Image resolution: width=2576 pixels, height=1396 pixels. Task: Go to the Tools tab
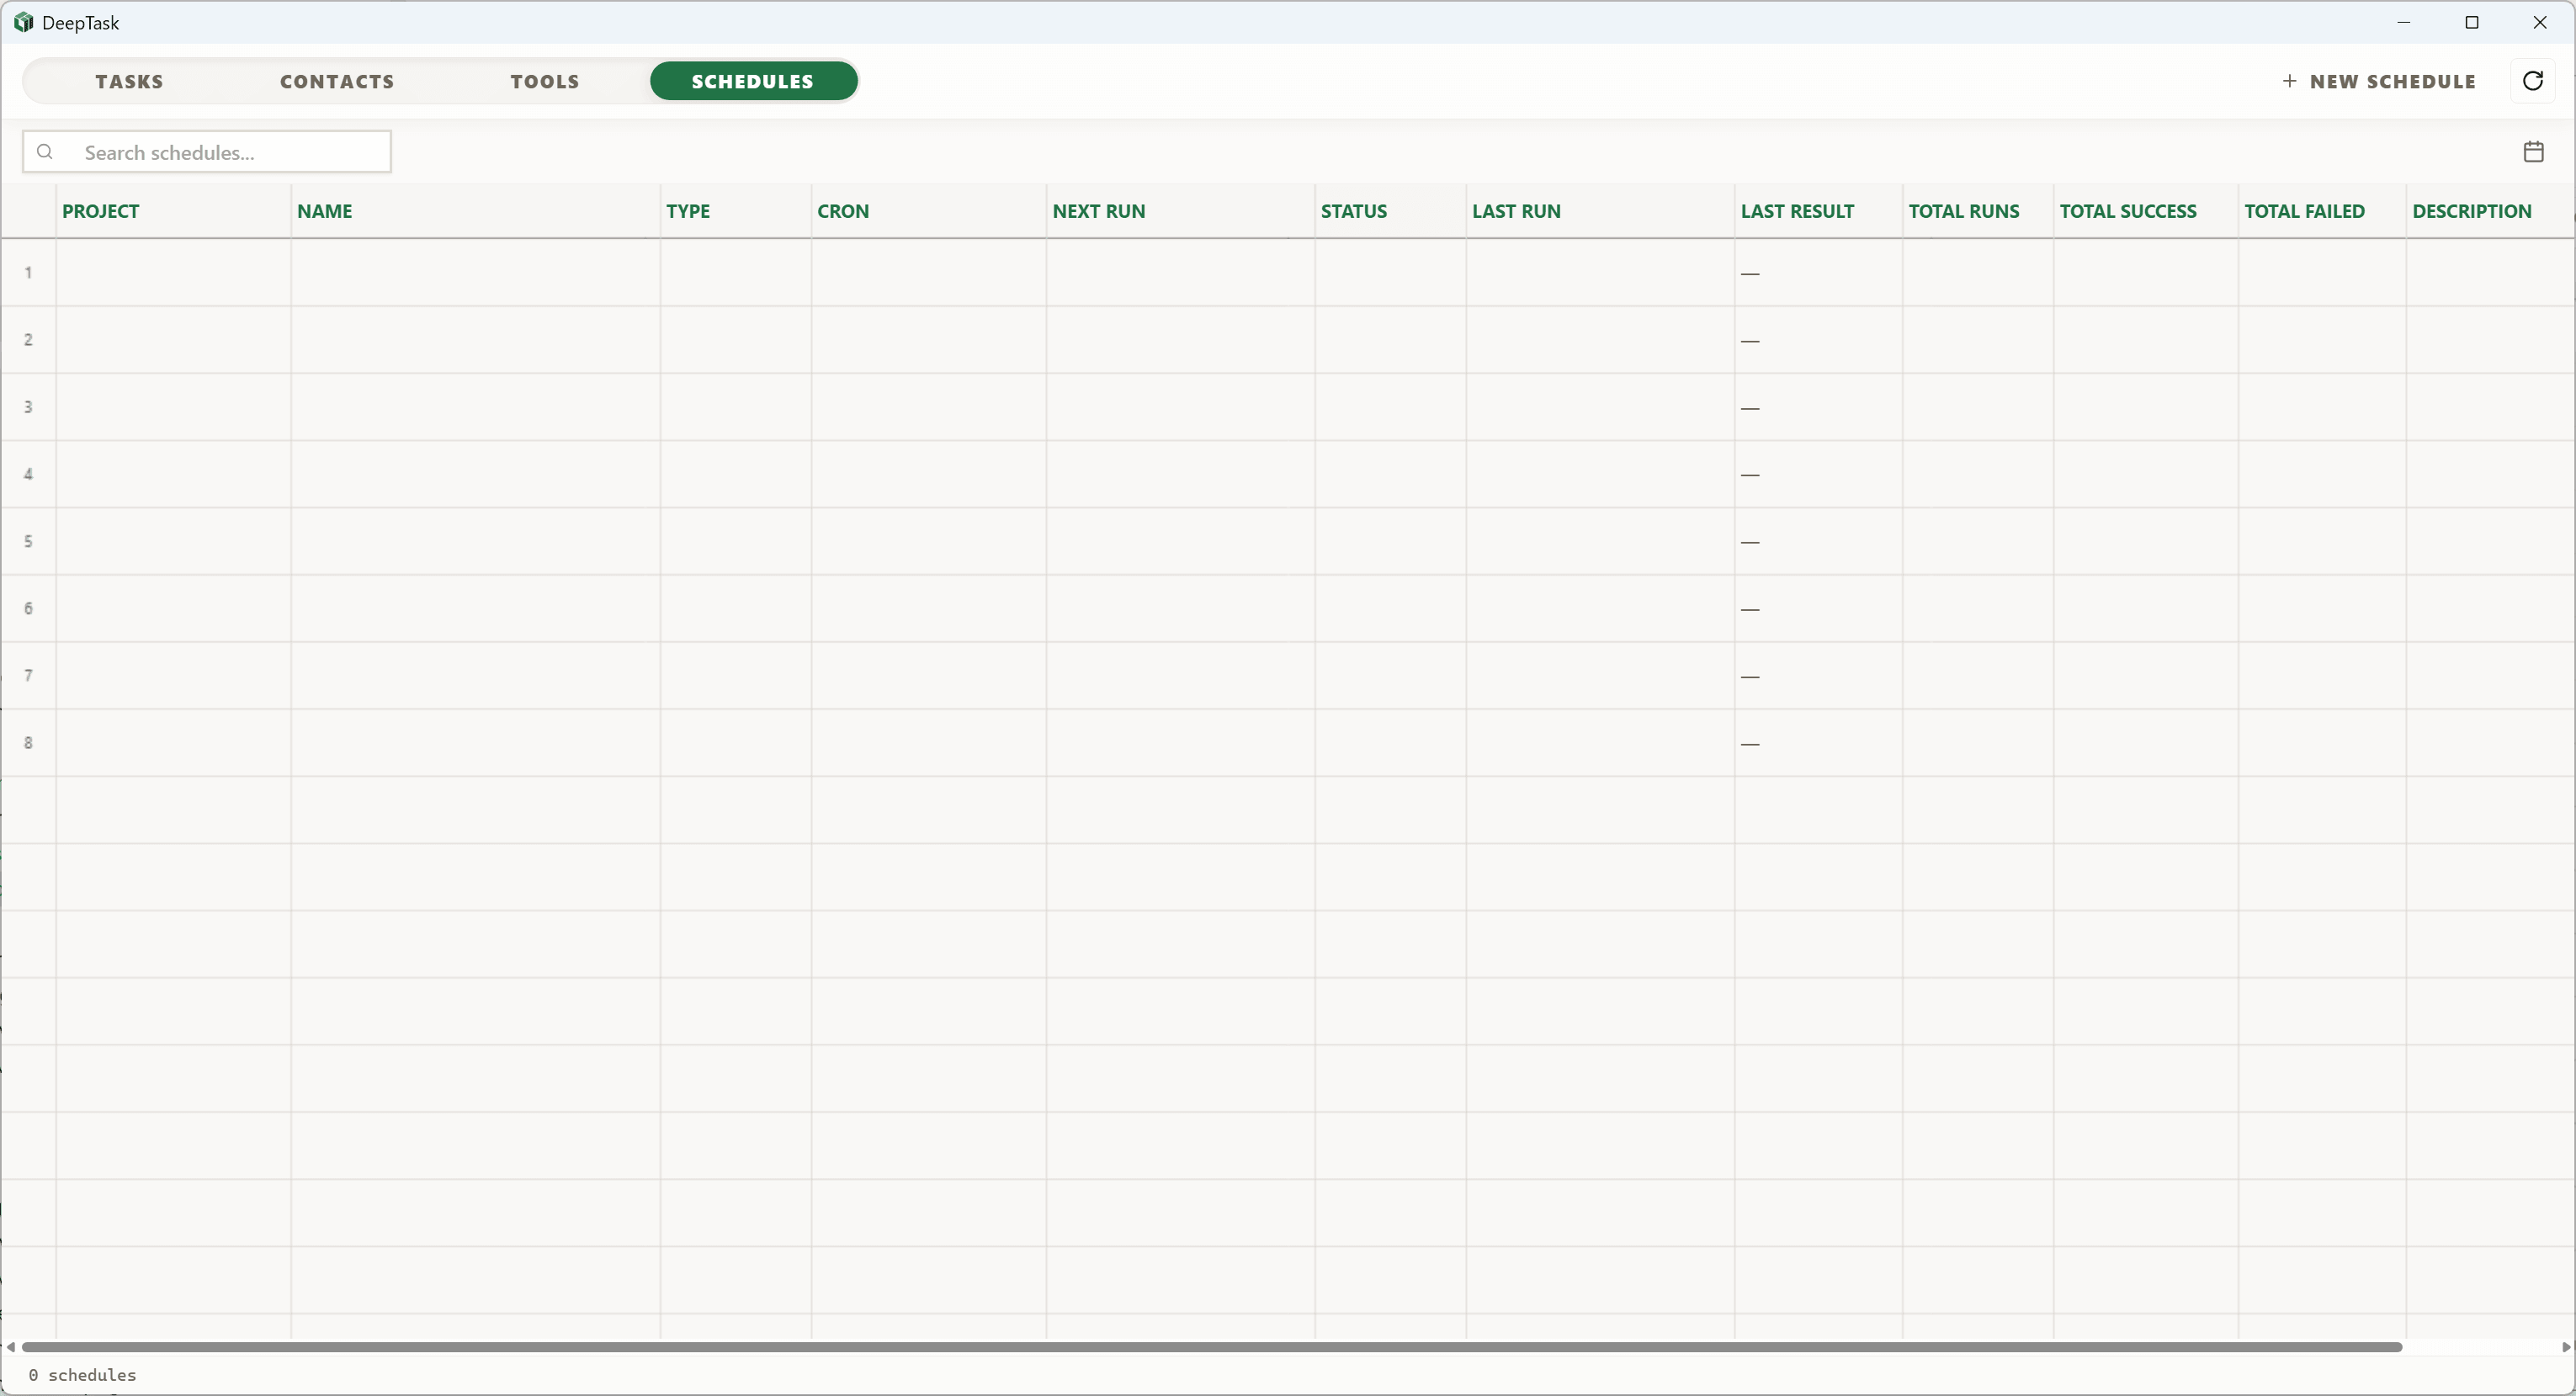545,81
